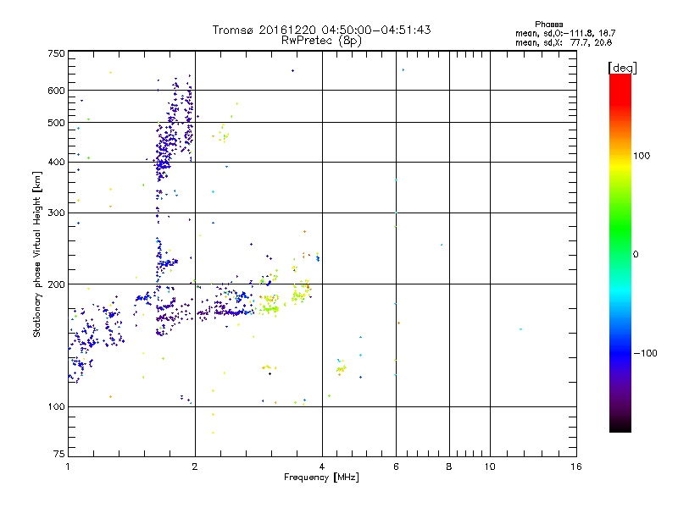
Task: Click the frequency axis tick "4"
Action: (322, 467)
